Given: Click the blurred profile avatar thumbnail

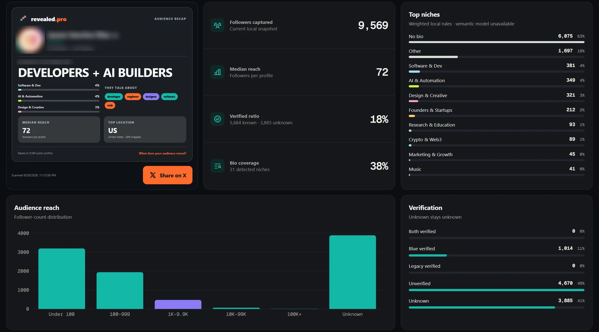Looking at the screenshot, I should tap(30, 40).
